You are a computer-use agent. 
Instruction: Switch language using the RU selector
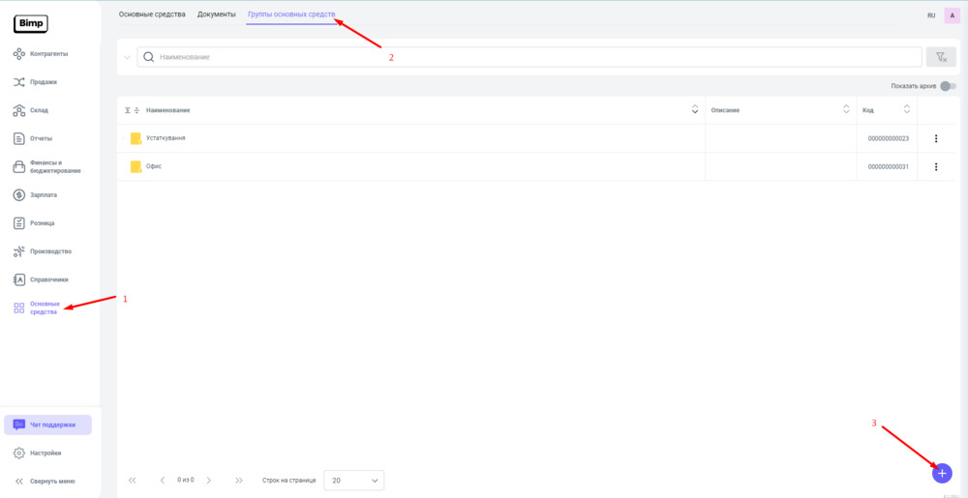pos(931,15)
